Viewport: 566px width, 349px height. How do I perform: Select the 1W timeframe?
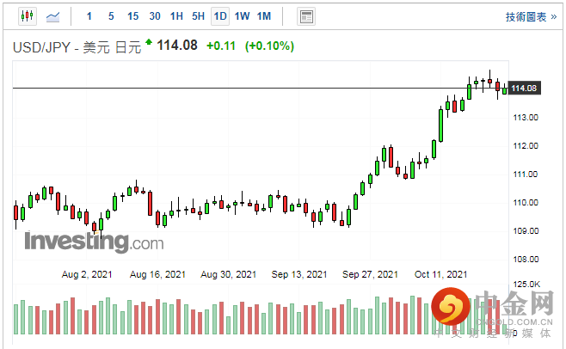point(242,16)
